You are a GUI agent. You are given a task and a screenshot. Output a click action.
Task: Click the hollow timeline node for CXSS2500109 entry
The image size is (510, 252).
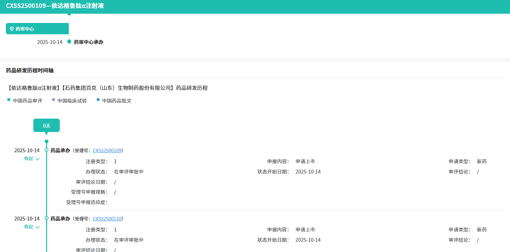tap(46, 150)
